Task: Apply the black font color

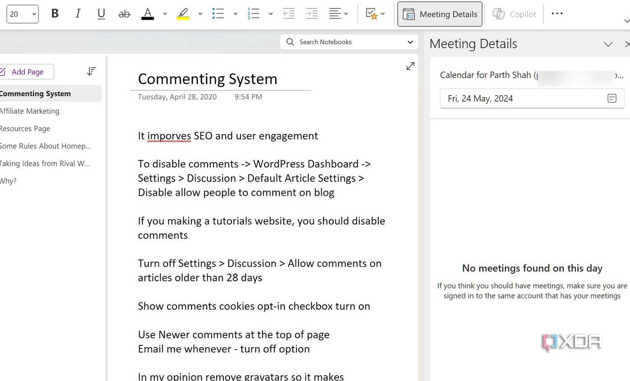Action: (148, 14)
